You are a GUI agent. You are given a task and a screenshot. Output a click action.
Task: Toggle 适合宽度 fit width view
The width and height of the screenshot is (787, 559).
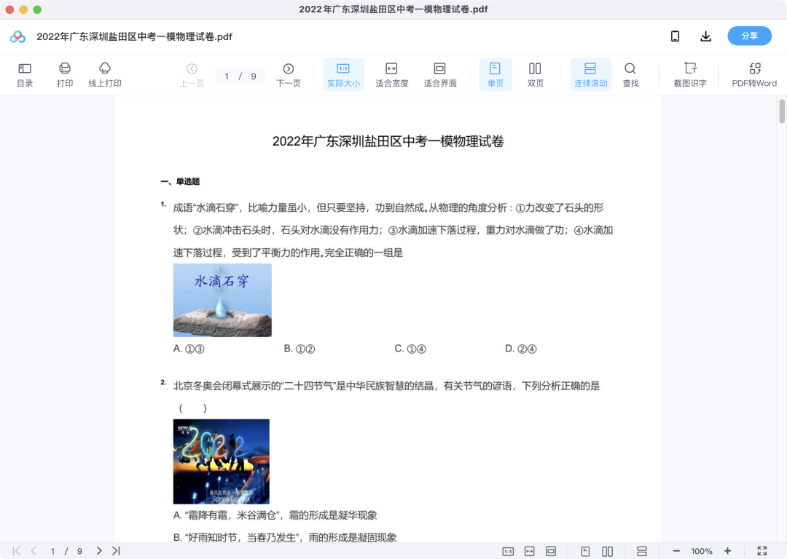[391, 75]
